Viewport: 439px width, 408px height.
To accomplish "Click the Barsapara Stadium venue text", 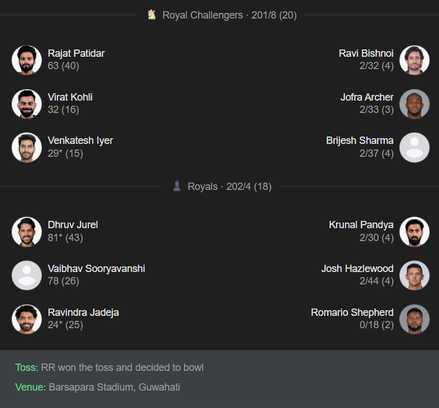I will coord(114,387).
